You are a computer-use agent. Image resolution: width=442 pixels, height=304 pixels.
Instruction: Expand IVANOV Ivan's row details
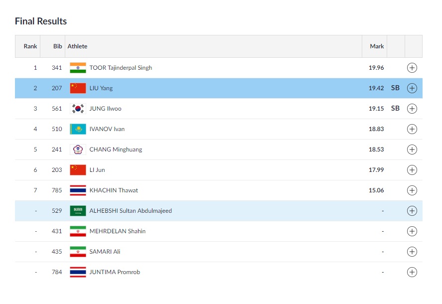pos(412,129)
